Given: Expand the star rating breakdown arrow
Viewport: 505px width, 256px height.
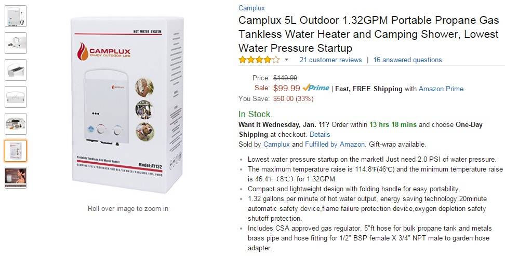Looking at the screenshot, I should pos(286,60).
